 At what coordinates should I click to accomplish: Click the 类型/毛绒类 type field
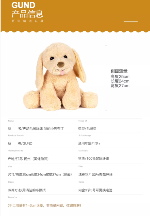(87, 128)
